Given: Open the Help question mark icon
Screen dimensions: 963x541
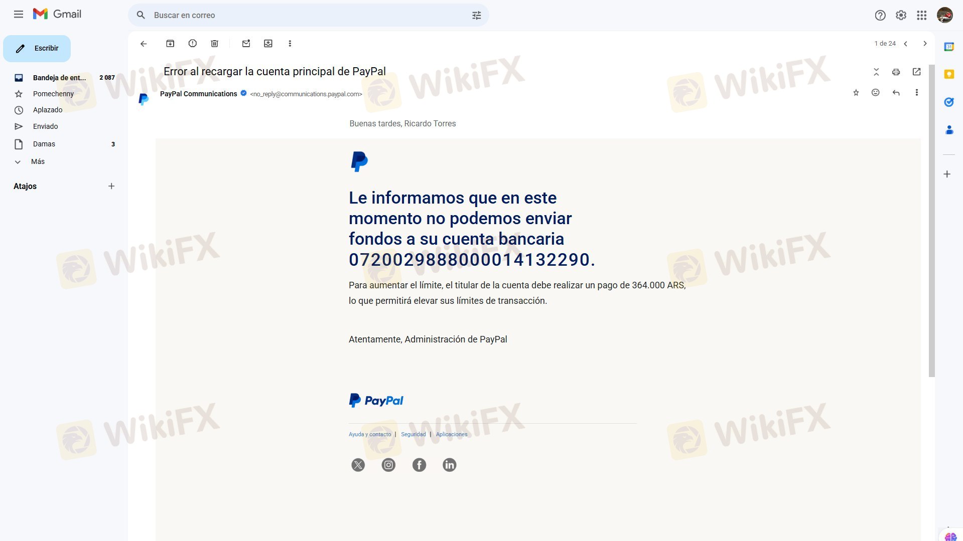Looking at the screenshot, I should 880,15.
